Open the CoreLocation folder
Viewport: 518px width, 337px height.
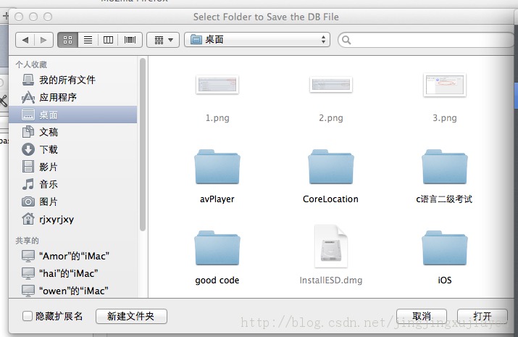click(330, 167)
